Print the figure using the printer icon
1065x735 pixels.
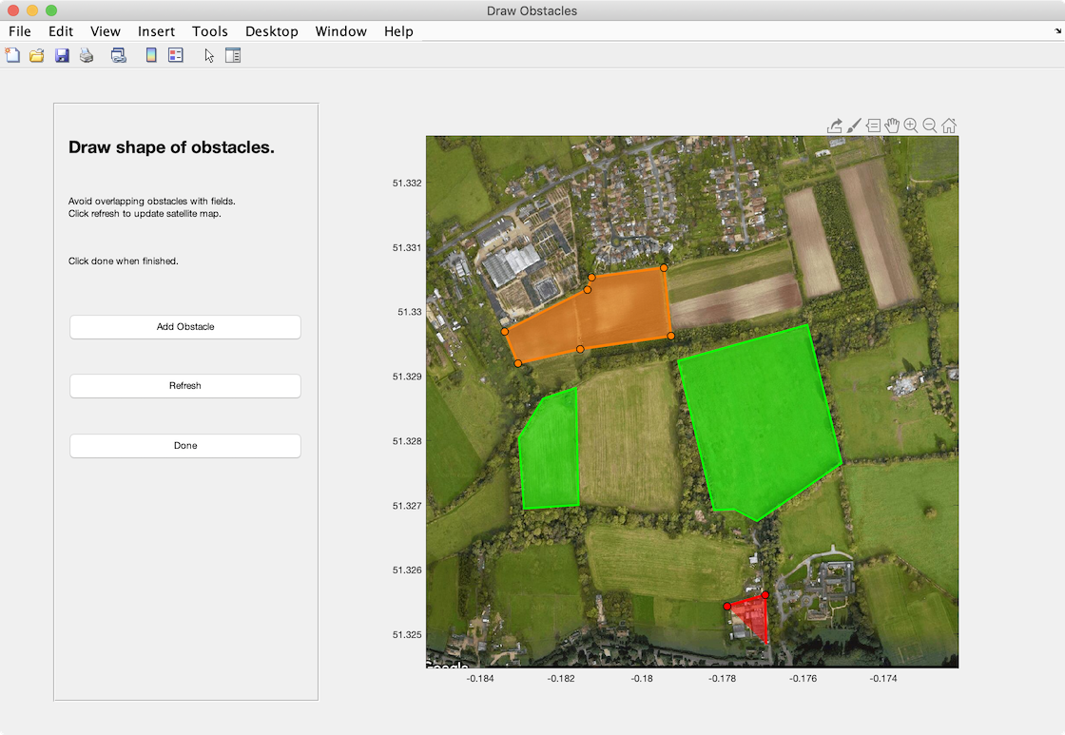87,56
